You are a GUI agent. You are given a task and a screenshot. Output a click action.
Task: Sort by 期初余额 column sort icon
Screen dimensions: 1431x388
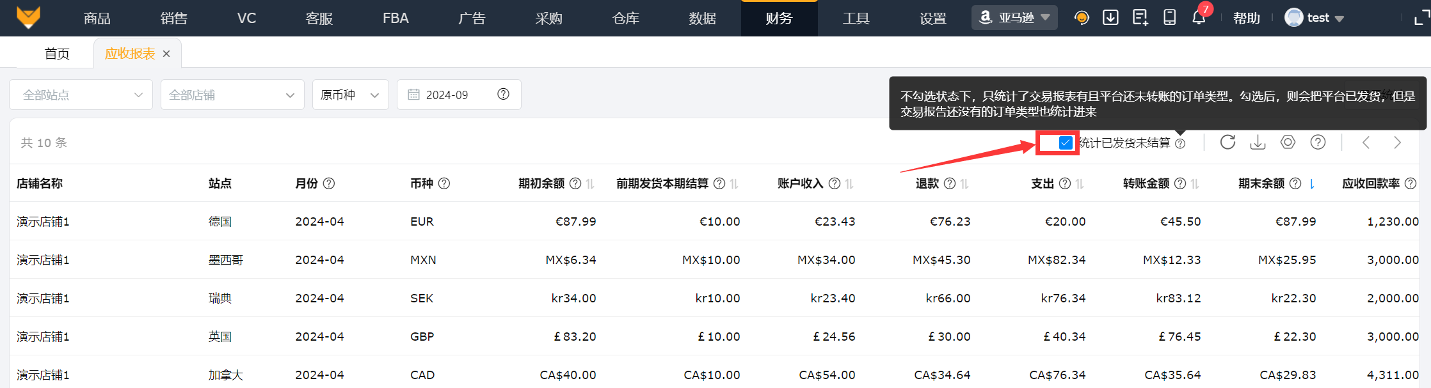[x=590, y=184]
